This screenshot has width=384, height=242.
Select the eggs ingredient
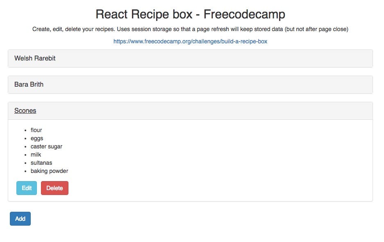(37, 138)
